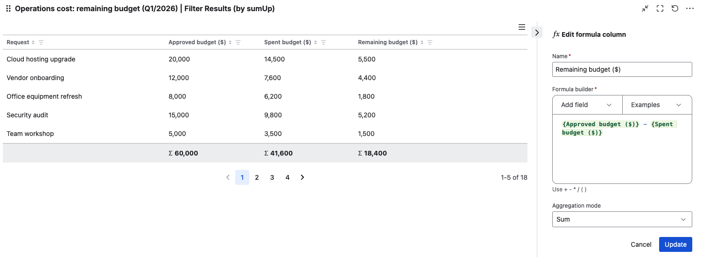Click the Edit formula column heading
Screen dimensions: 703x257
[594, 34]
